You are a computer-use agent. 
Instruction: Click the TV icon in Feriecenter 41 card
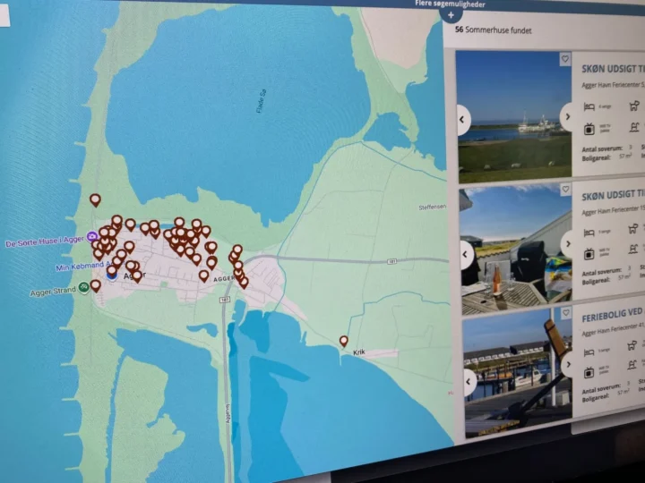click(x=589, y=372)
